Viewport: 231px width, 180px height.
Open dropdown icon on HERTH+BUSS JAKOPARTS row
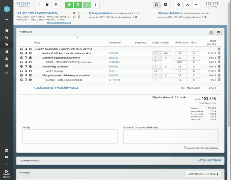pyautogui.click(x=30, y=62)
